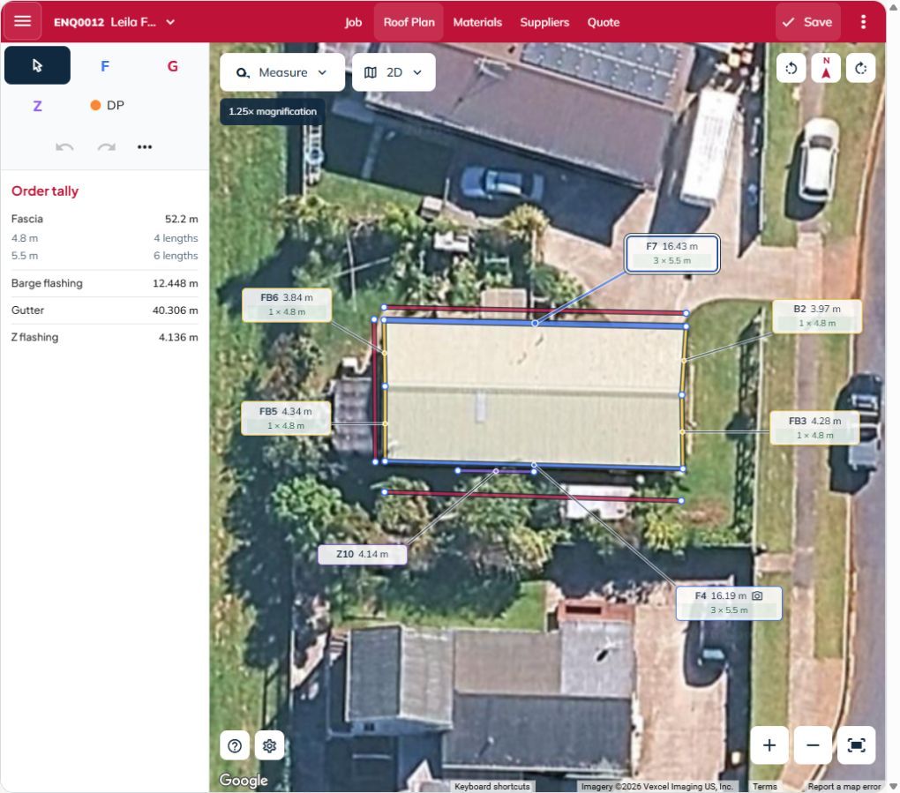Select the FB6 3.84 m label
Screen dimensions: 900x793
(x=287, y=304)
